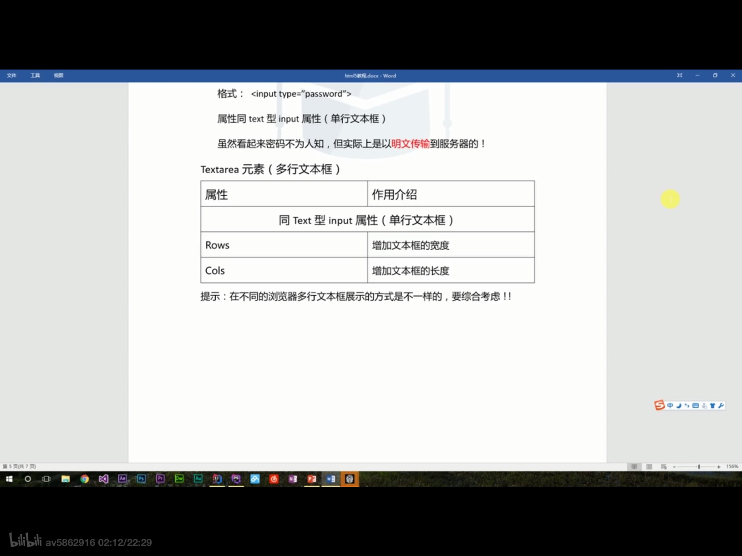Zoom out with the minus button

click(x=674, y=467)
